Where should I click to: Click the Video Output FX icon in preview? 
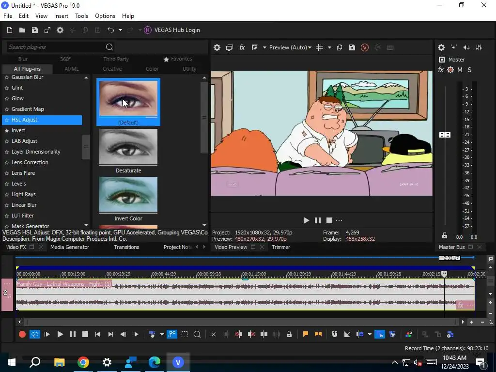(242, 48)
